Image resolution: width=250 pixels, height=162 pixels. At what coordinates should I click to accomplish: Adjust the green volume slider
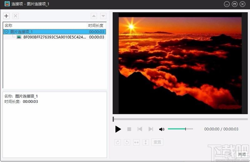[181, 129]
